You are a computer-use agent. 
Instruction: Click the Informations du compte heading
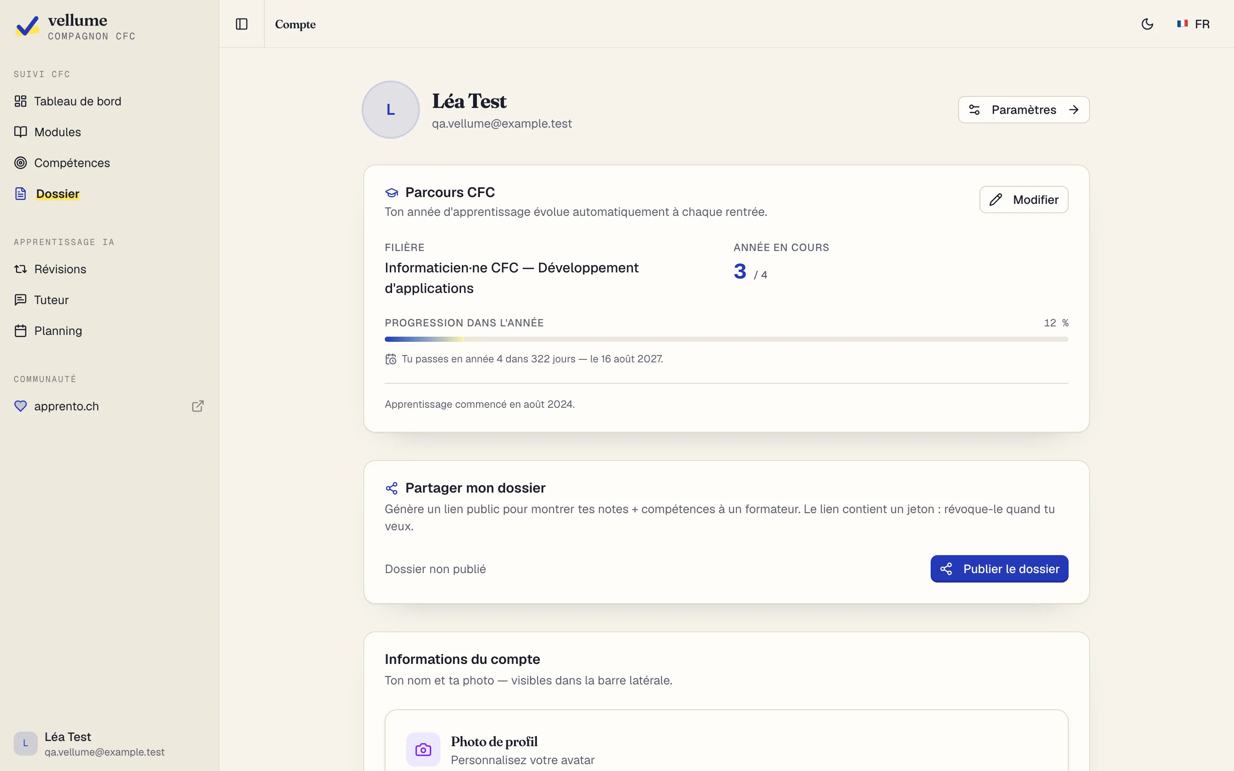[x=462, y=659]
